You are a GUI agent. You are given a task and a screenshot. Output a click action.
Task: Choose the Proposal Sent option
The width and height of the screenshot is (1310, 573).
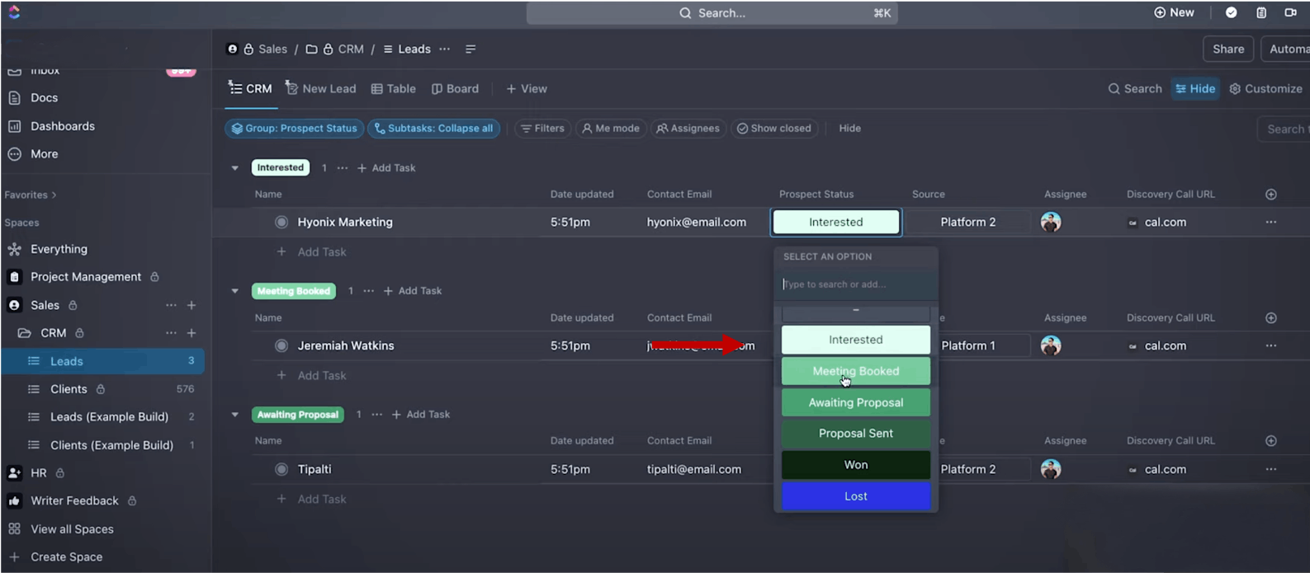(855, 434)
